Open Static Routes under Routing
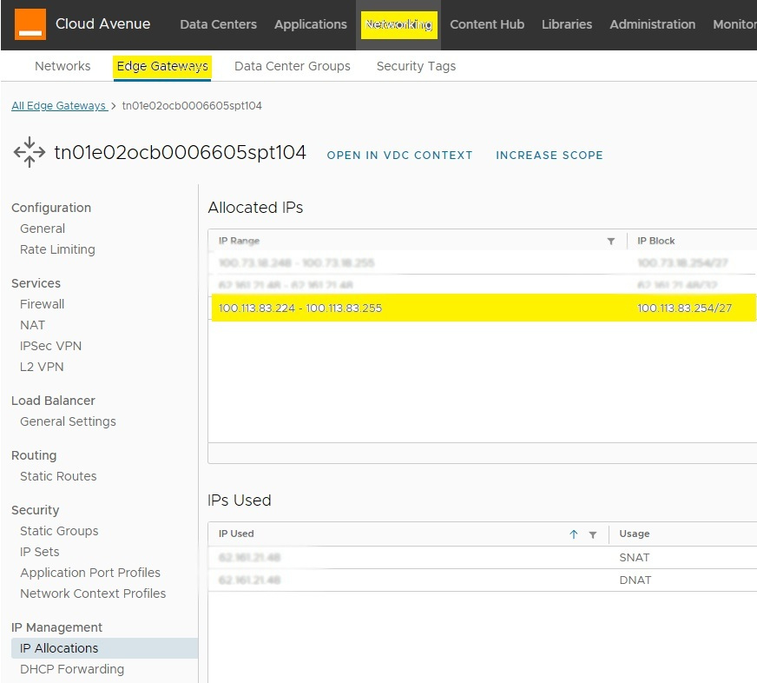The width and height of the screenshot is (757, 683). (58, 476)
